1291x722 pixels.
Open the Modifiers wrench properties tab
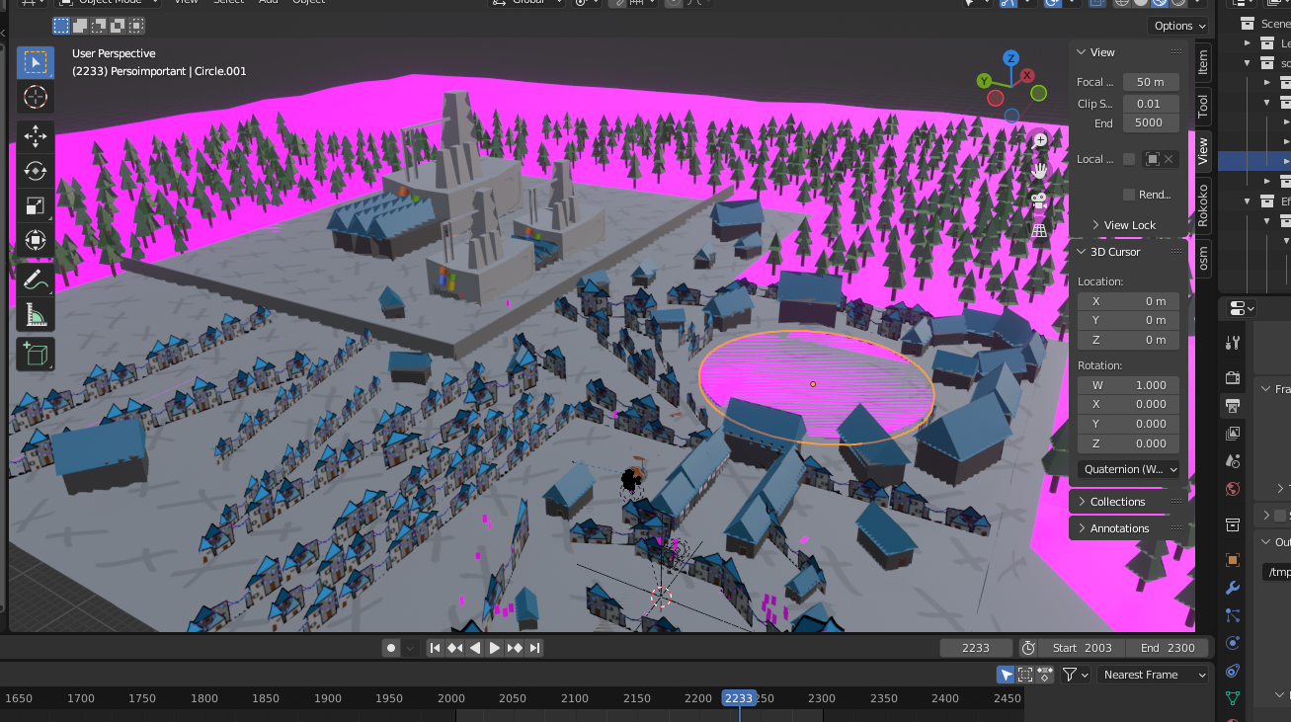coord(1232,588)
